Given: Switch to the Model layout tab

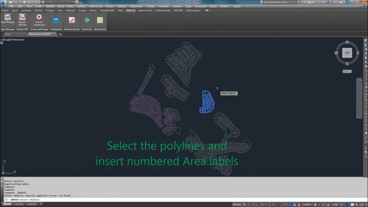Looking at the screenshot, I should [7, 204].
